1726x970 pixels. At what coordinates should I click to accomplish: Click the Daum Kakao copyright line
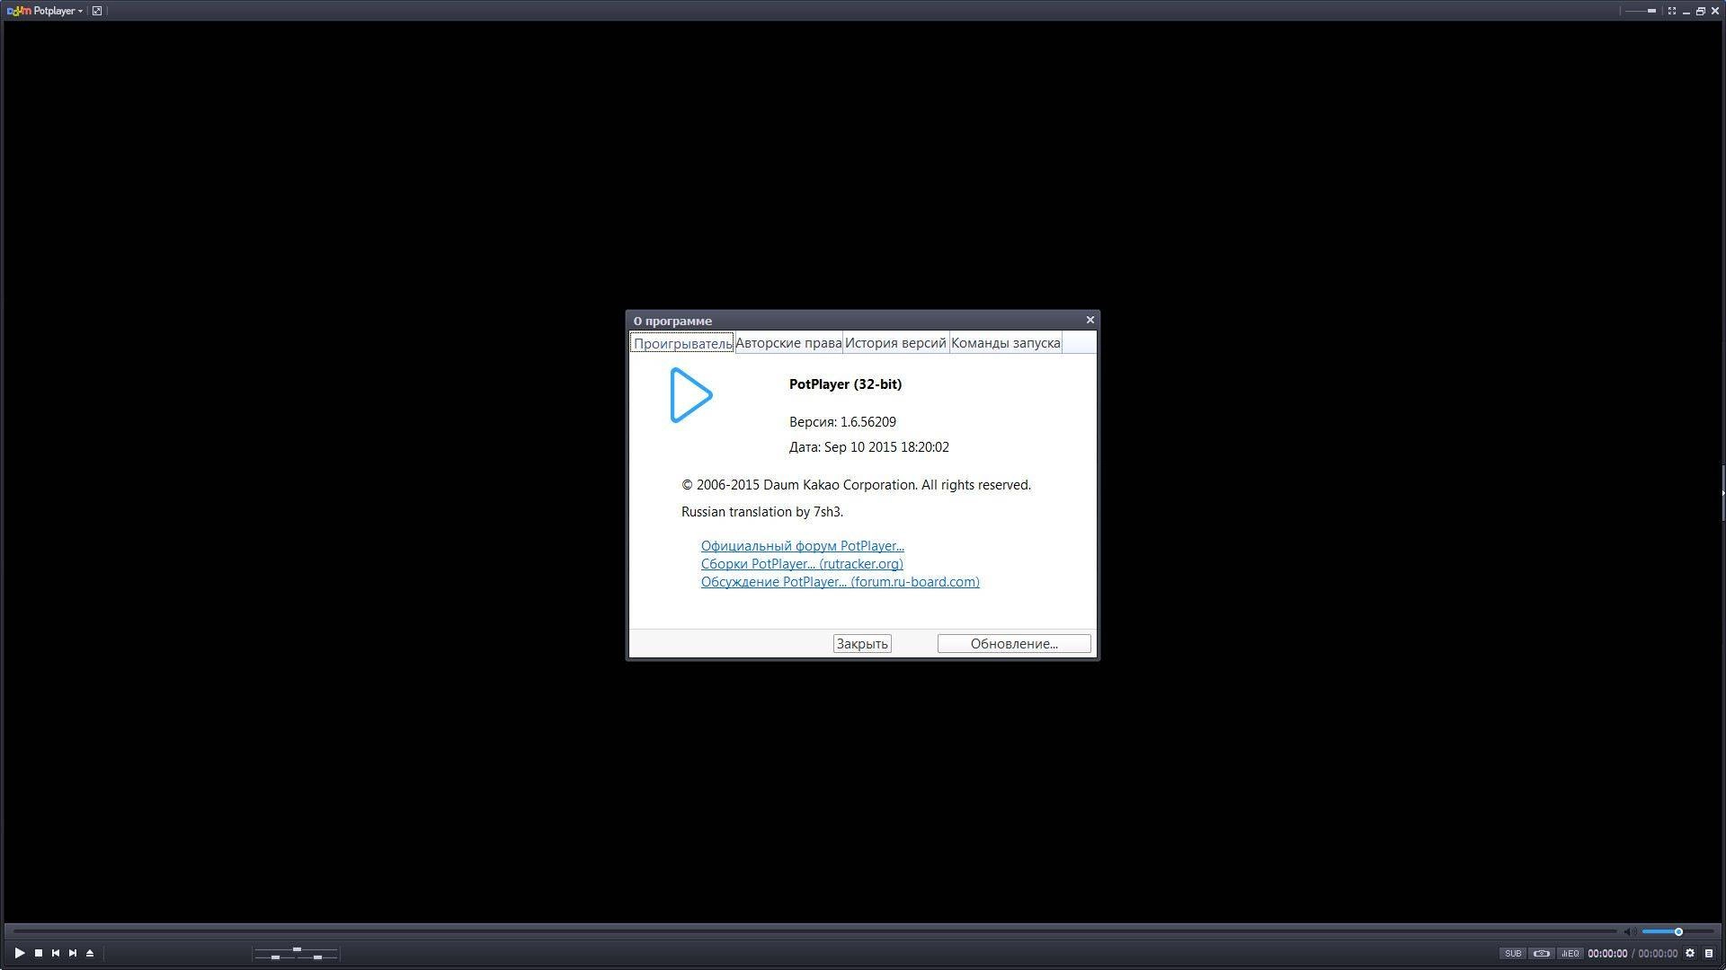pos(856,485)
